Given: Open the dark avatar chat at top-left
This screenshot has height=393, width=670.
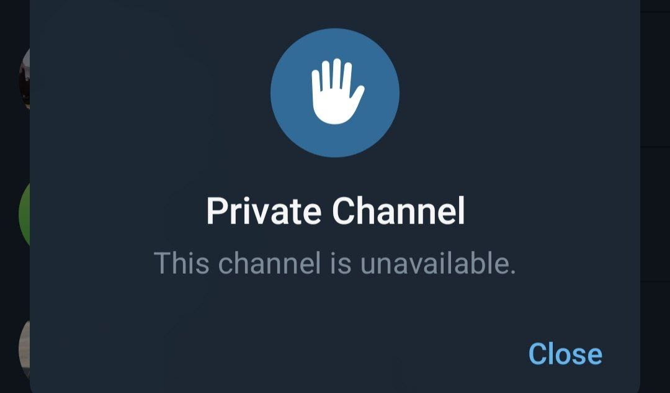Looking at the screenshot, I should (x=24, y=78).
